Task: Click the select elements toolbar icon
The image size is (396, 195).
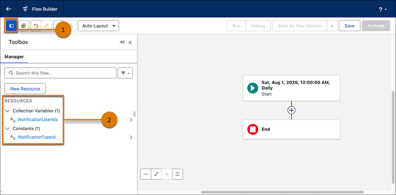Action: [23, 26]
